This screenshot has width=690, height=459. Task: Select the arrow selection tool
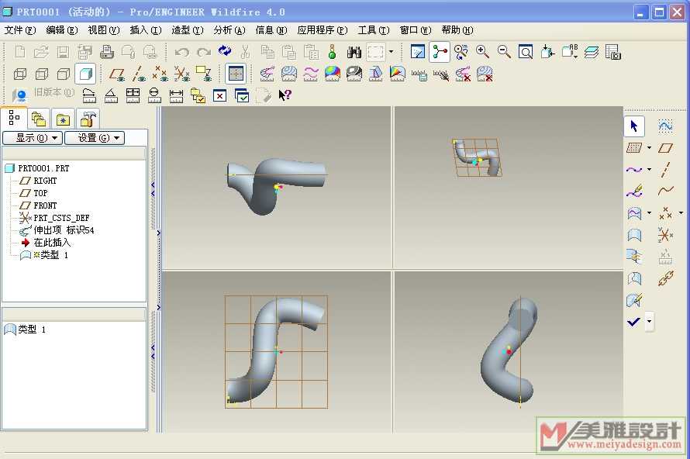click(634, 126)
